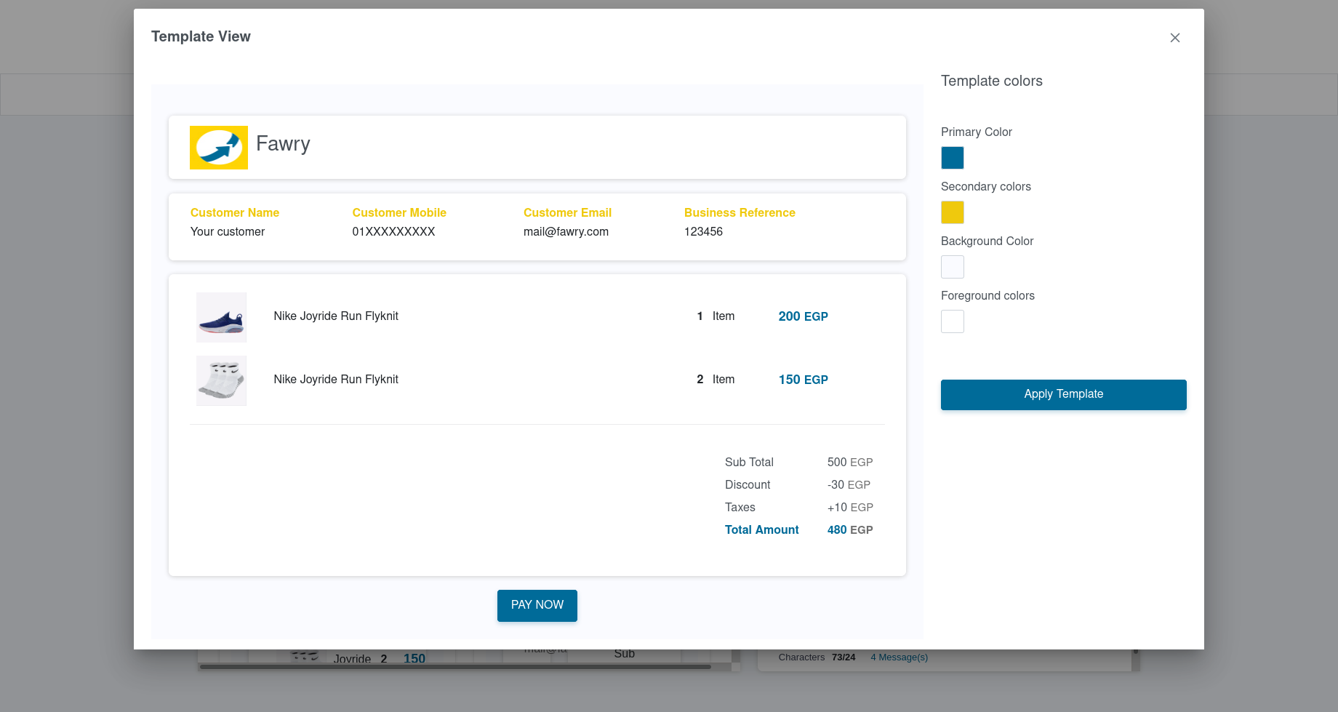Click the Apply Template button
The width and height of the screenshot is (1338, 712).
[1064, 394]
